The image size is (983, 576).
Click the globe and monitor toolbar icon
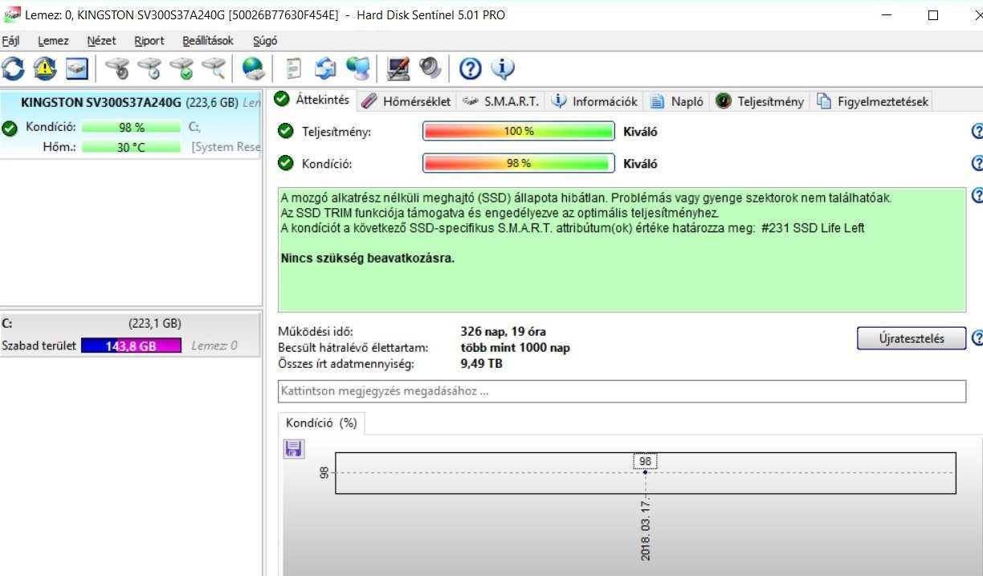(x=358, y=68)
